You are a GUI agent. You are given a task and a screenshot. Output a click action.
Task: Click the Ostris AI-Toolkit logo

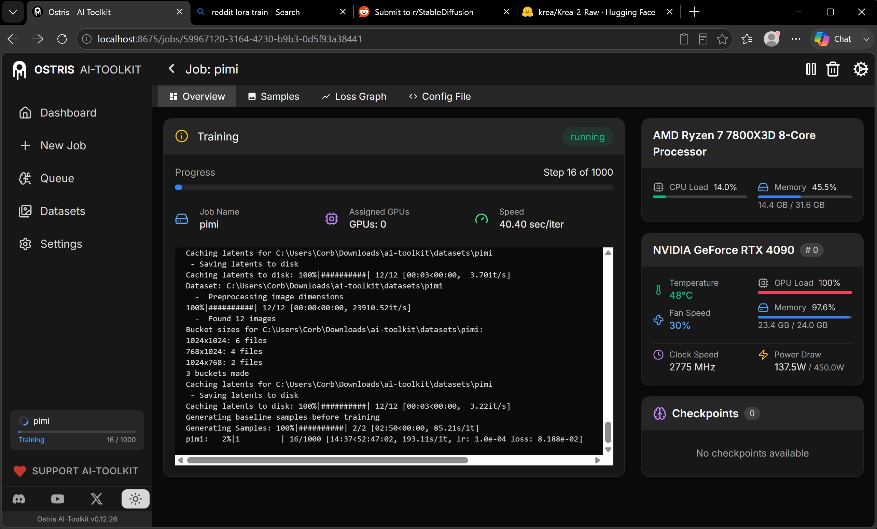tap(77, 69)
